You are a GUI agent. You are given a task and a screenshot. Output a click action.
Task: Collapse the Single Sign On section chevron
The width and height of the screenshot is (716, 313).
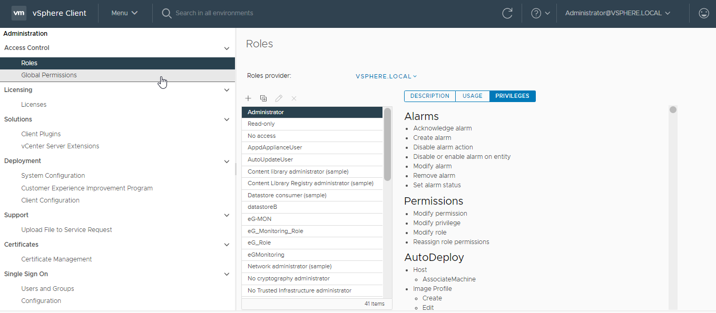point(227,275)
